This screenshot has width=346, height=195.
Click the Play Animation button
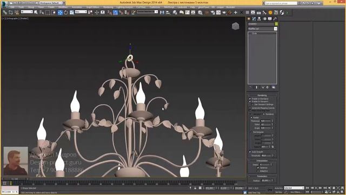click(x=316, y=188)
